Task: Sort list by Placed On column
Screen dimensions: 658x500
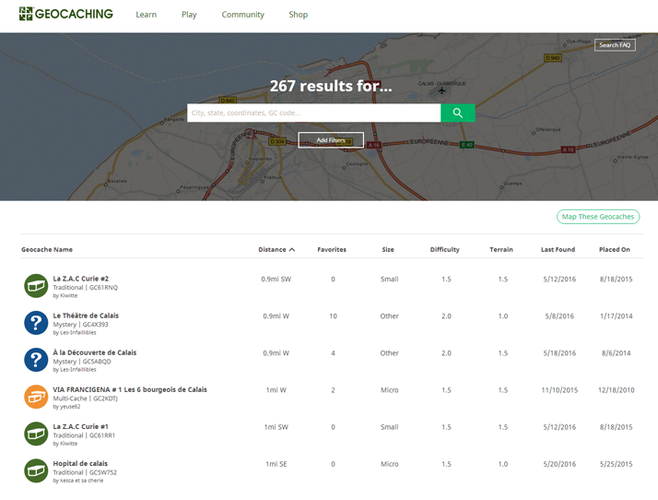Action: 614,249
